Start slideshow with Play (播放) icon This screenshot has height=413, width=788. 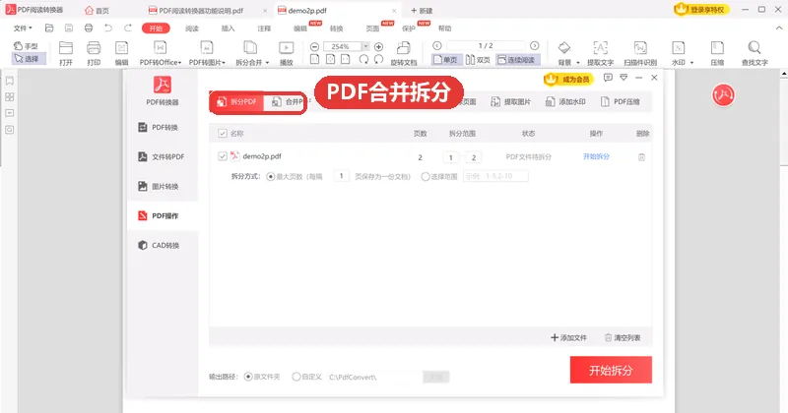pyautogui.click(x=286, y=53)
